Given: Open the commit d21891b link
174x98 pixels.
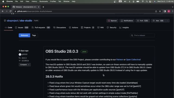Looking at the screenshot, I should coord(25,61).
